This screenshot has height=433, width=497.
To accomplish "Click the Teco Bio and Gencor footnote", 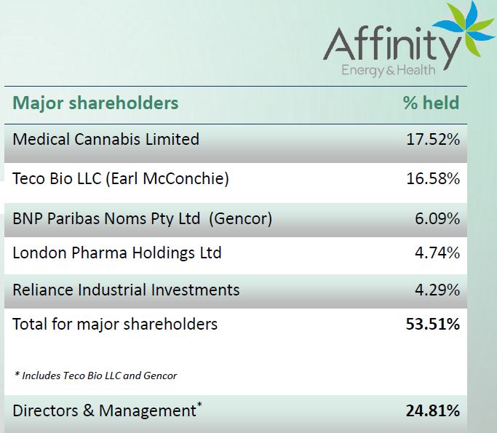I will [95, 376].
